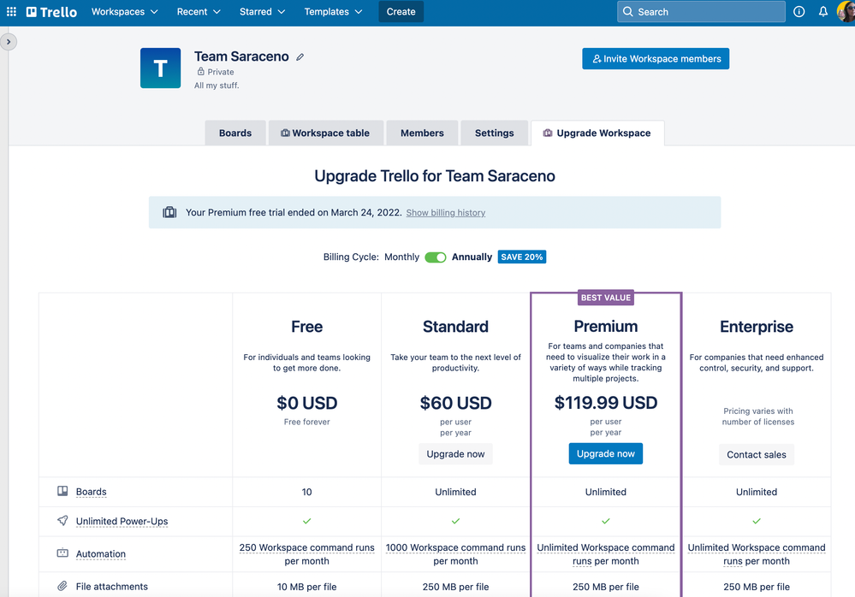Switch to the Members tab
Viewport: 855px width, 597px height.
(x=422, y=133)
